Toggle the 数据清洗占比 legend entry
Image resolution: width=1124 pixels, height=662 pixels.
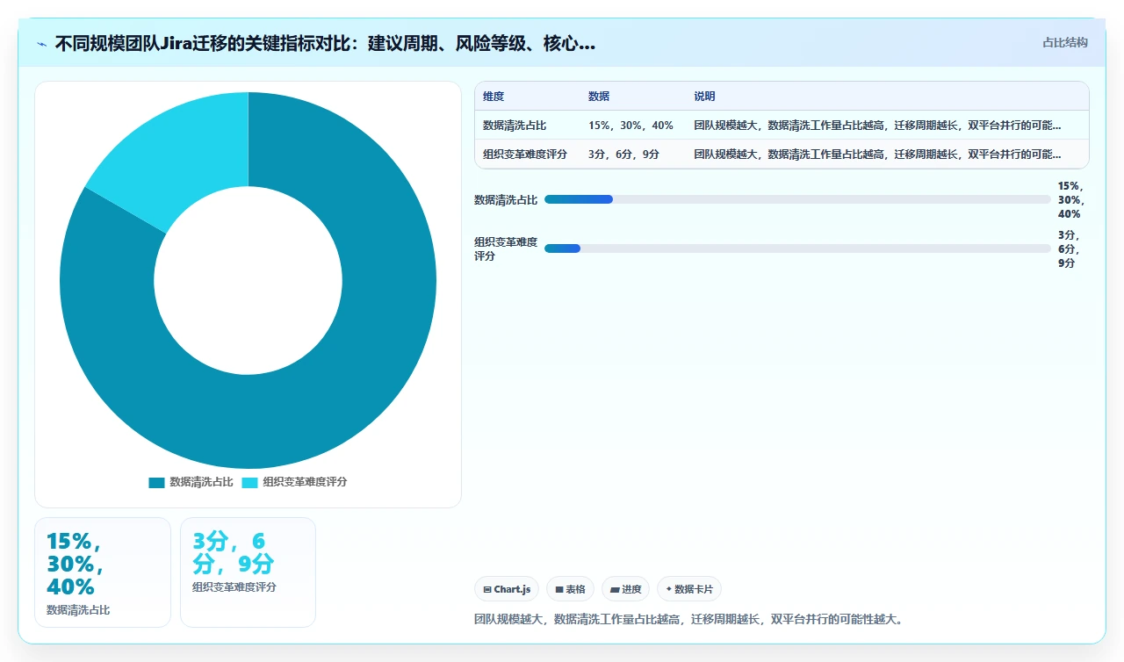(191, 482)
